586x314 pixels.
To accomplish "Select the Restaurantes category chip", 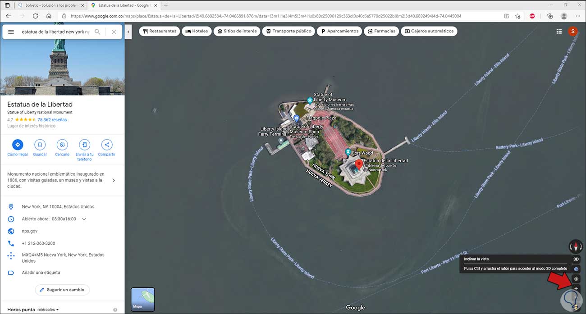I will pos(159,32).
